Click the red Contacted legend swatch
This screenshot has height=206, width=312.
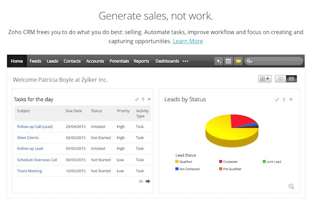click(221, 162)
